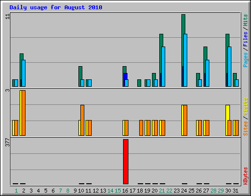Image resolution: width=251 pixels, height=196 pixels.
Task: Click the tall red KBytes bar for day 16
Action: pos(125,162)
